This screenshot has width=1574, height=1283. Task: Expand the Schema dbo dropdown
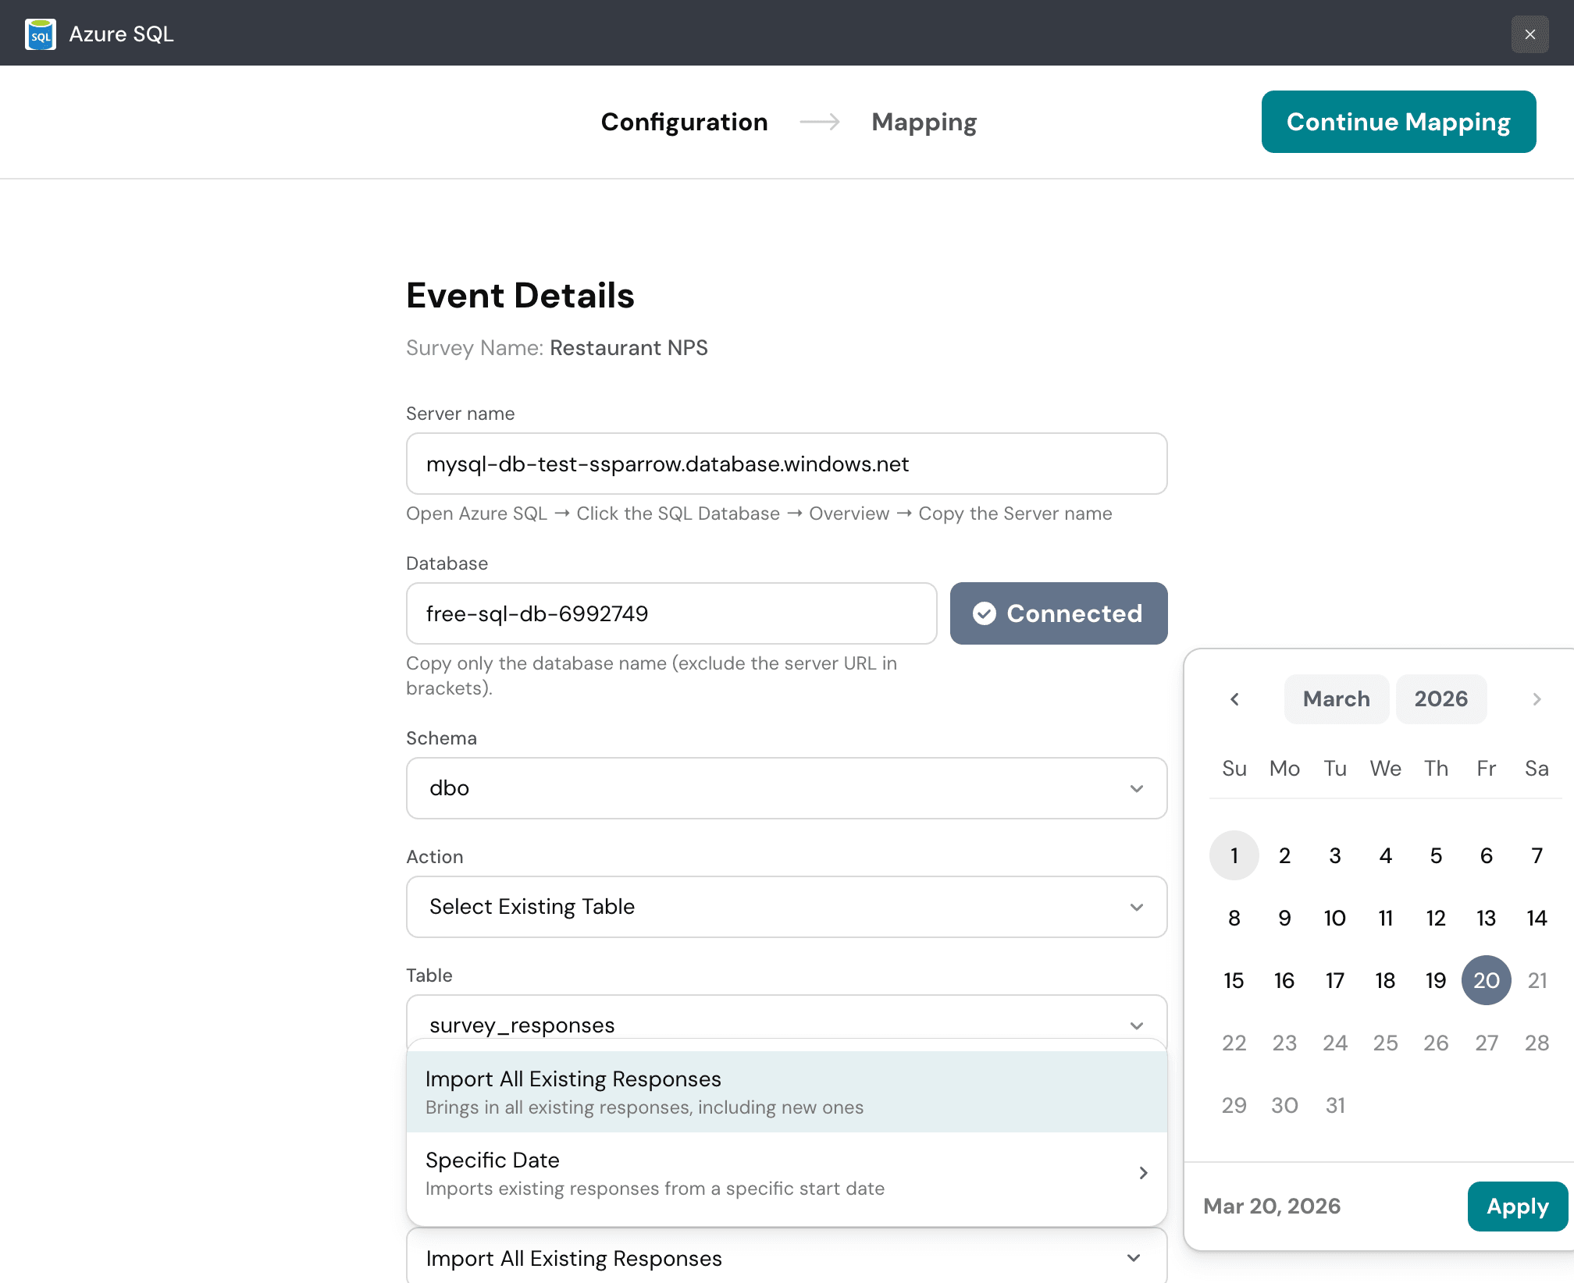(x=786, y=788)
